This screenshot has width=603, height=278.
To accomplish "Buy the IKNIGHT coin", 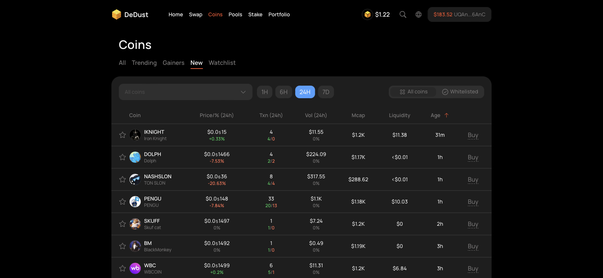I will (473, 135).
